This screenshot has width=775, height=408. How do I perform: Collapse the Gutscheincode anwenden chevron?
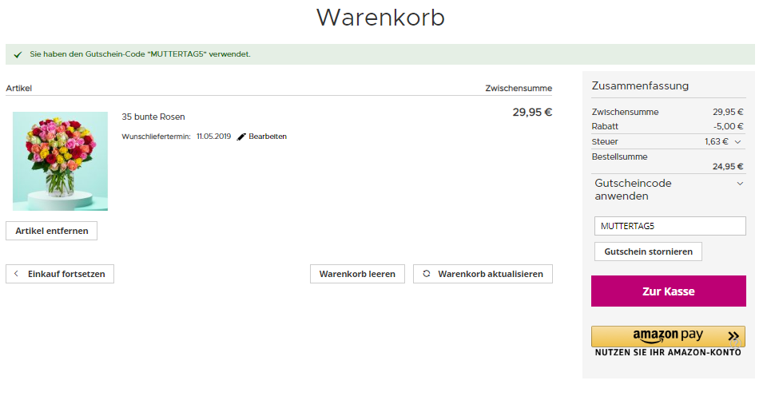coord(740,184)
